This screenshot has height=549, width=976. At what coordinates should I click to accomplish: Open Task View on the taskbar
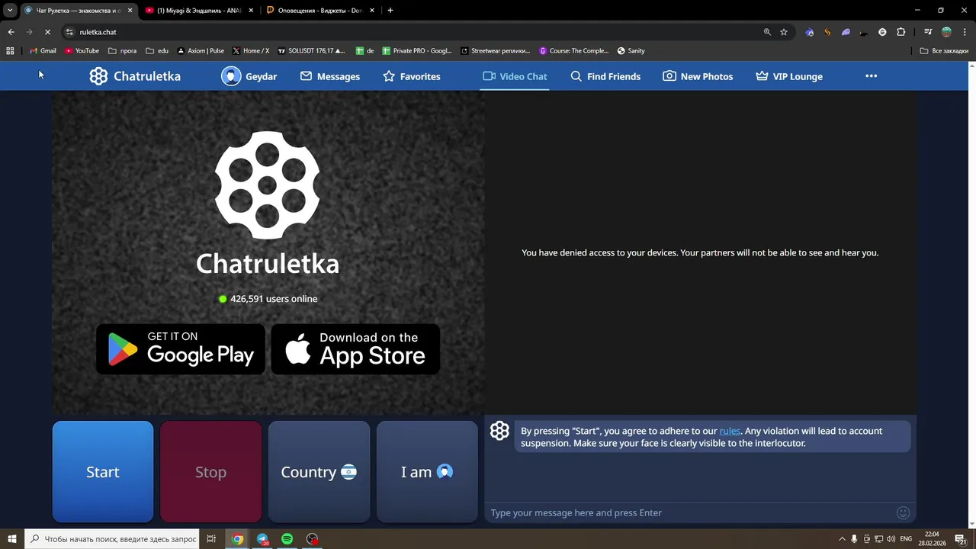[x=212, y=539]
